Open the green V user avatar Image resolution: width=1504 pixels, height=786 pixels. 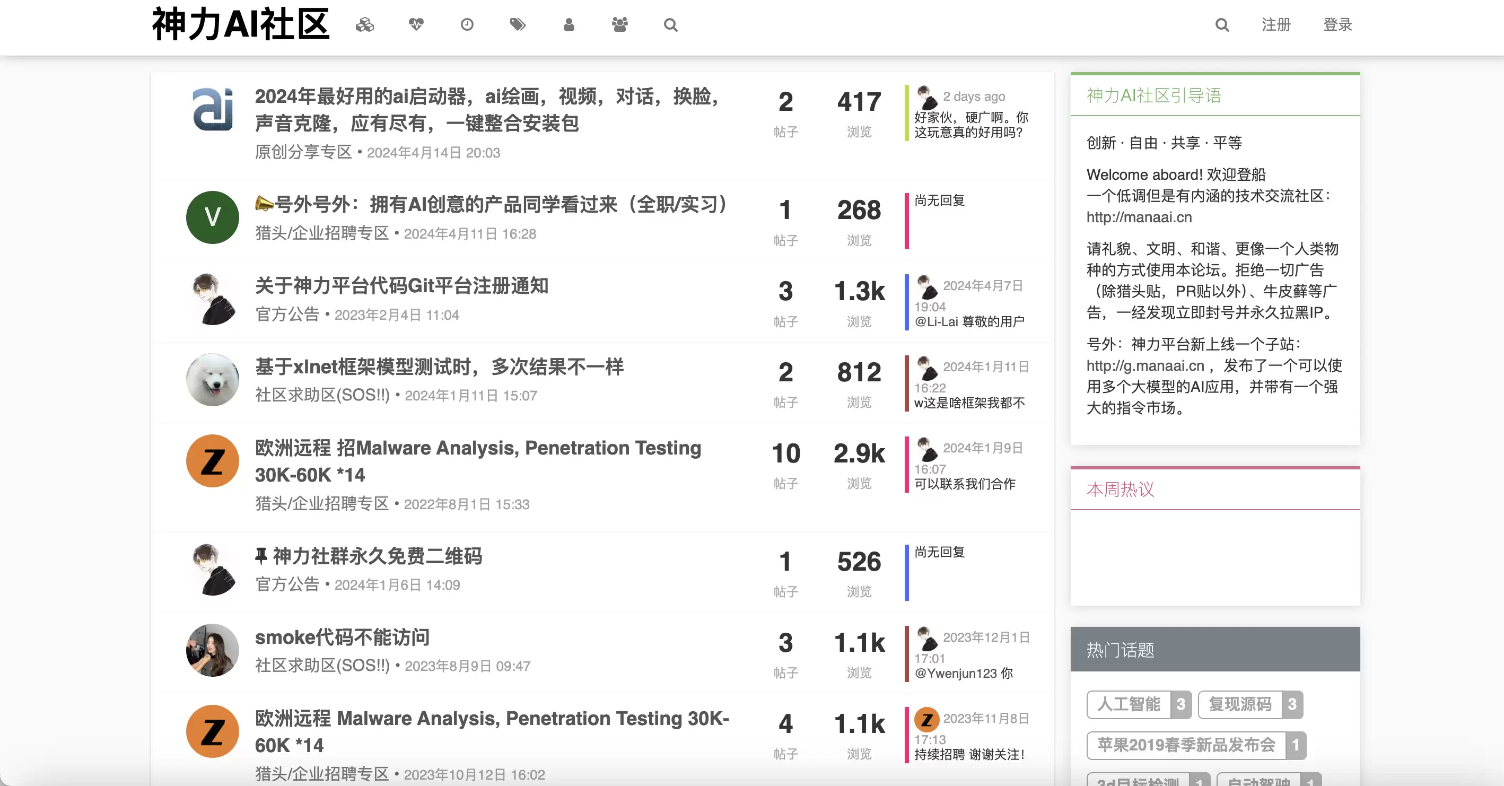point(213,217)
